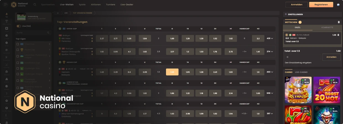This screenshot has width=343, height=124.
Task: Expand 429 markets for Niki Volos match
Action: pos(270,39)
